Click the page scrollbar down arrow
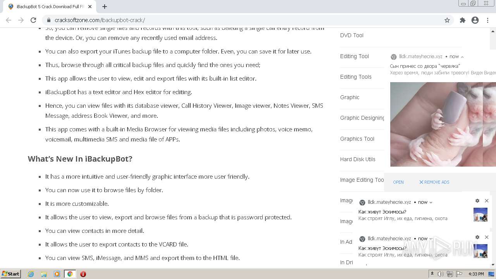Image resolution: width=496 pixels, height=279 pixels. [x=493, y=265]
